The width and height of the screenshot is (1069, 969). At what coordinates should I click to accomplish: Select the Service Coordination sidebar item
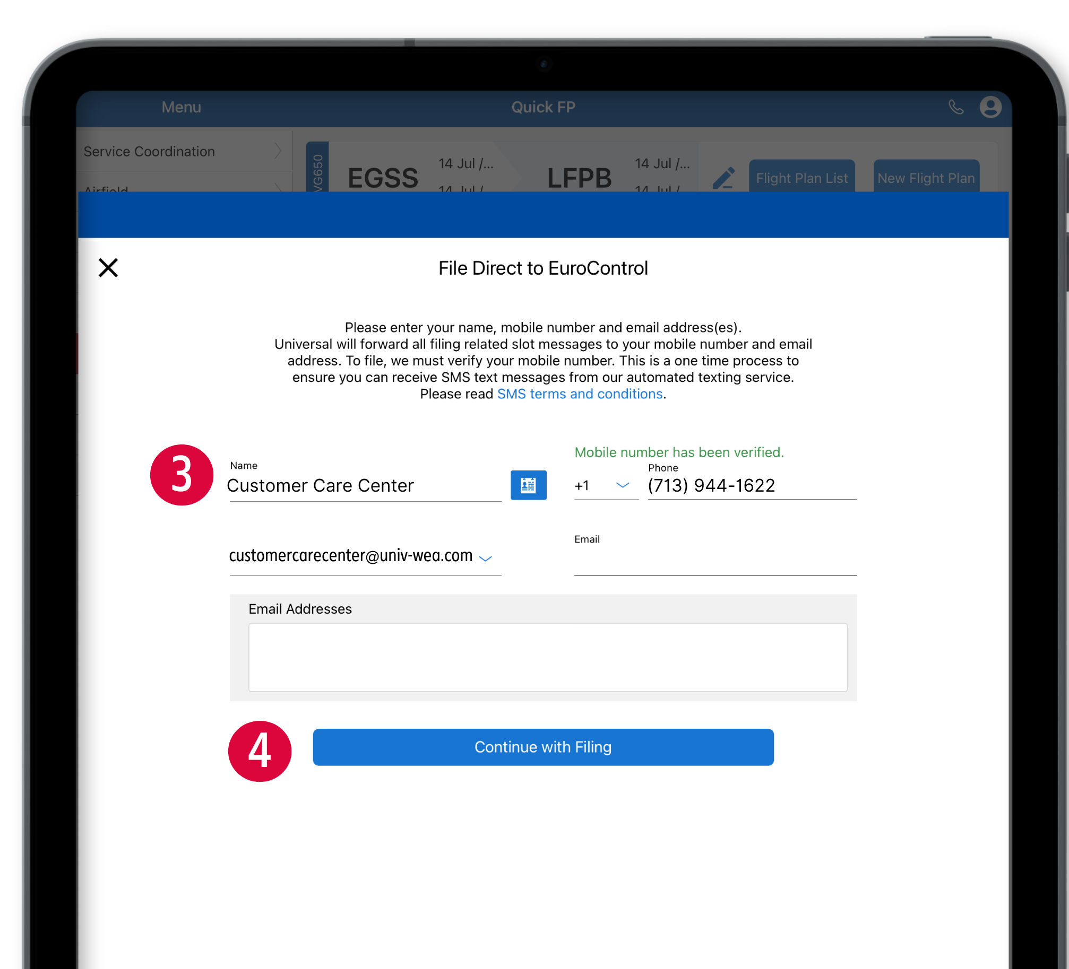click(149, 152)
